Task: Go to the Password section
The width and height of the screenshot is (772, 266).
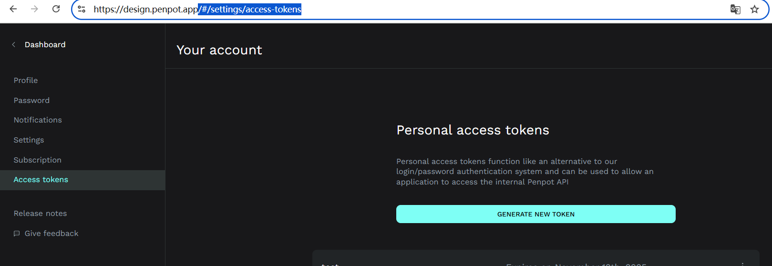Action: (x=31, y=101)
